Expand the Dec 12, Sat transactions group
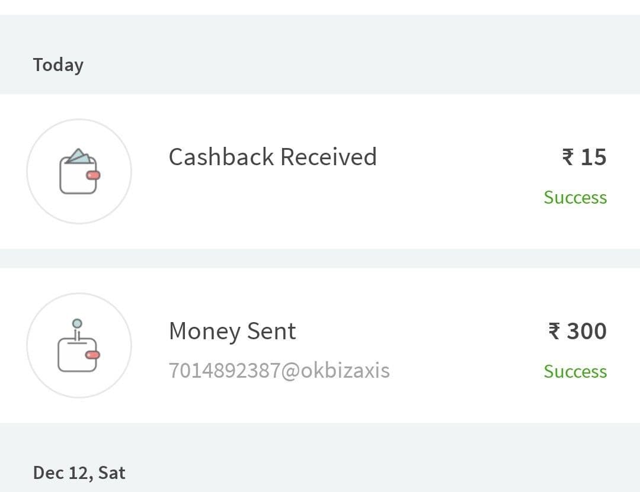This screenshot has width=640, height=492. (80, 472)
